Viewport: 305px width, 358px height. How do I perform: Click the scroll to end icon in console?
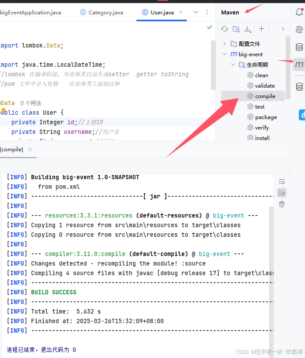pyautogui.click(x=282, y=192)
